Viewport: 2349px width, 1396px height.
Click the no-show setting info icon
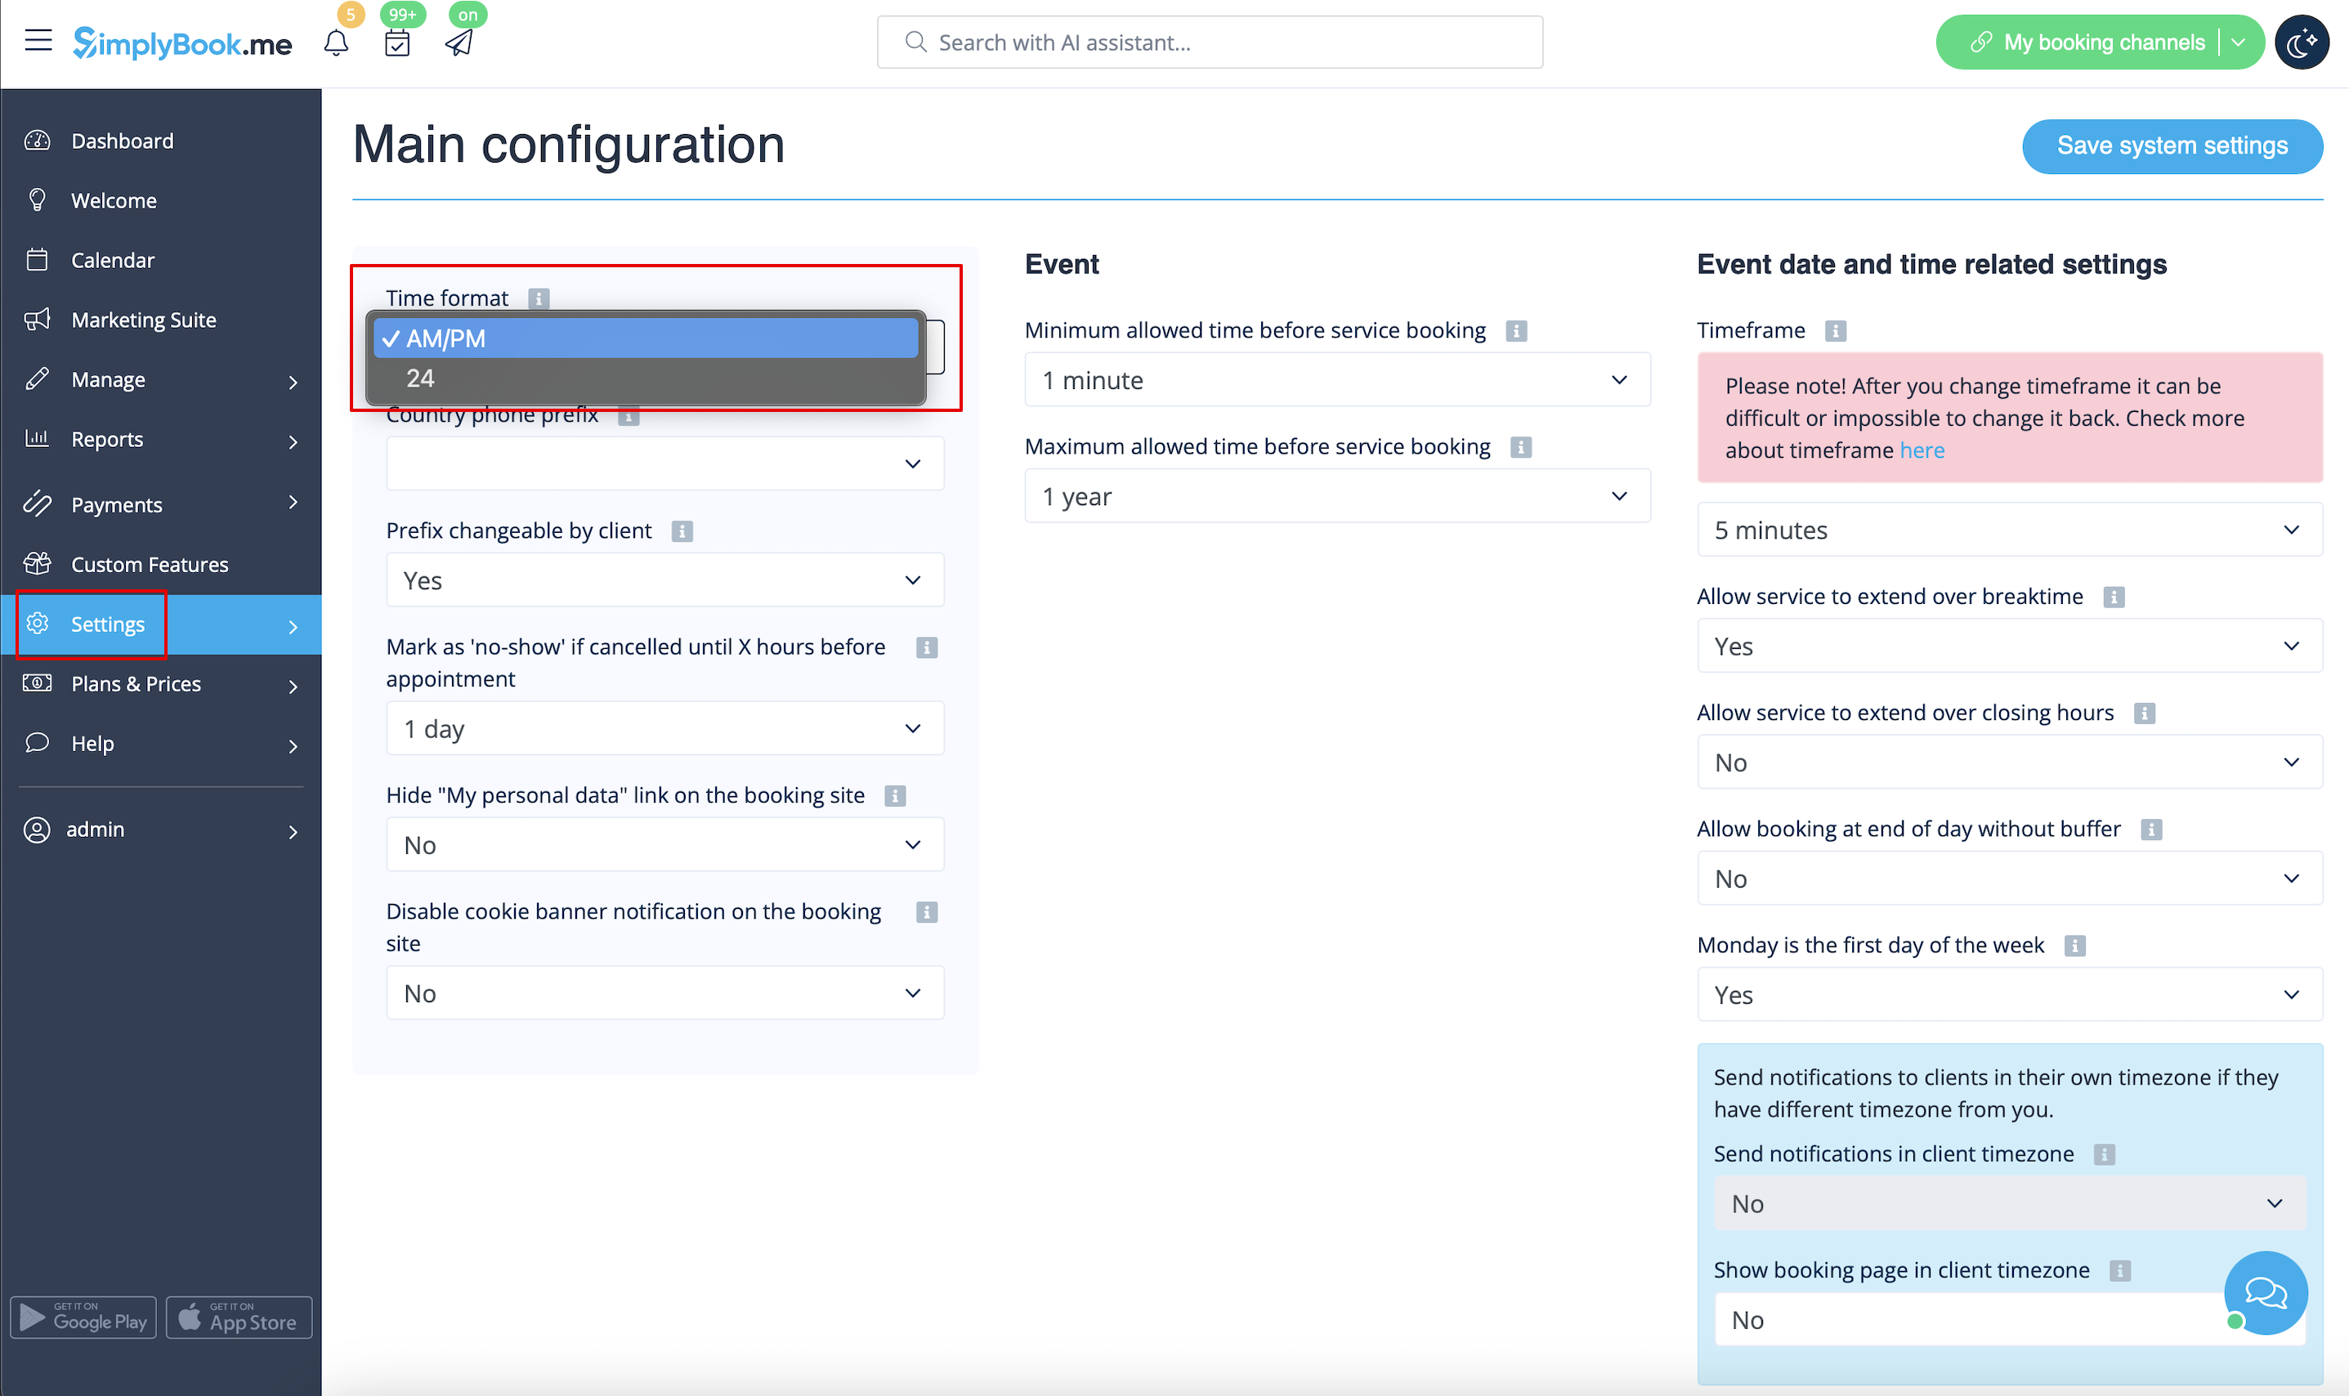coord(927,647)
